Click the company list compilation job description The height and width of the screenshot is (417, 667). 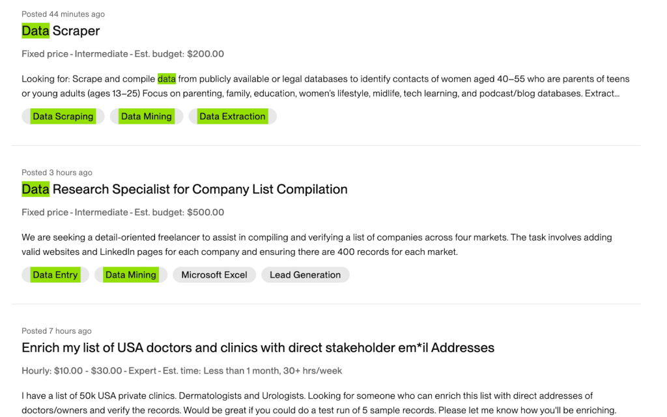(317, 244)
